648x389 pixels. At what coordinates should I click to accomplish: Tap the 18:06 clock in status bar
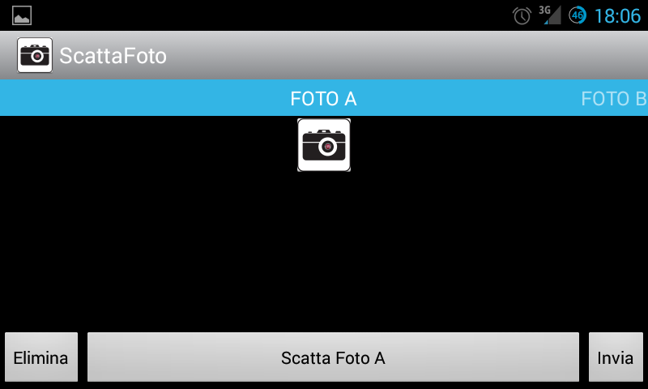[x=617, y=16]
